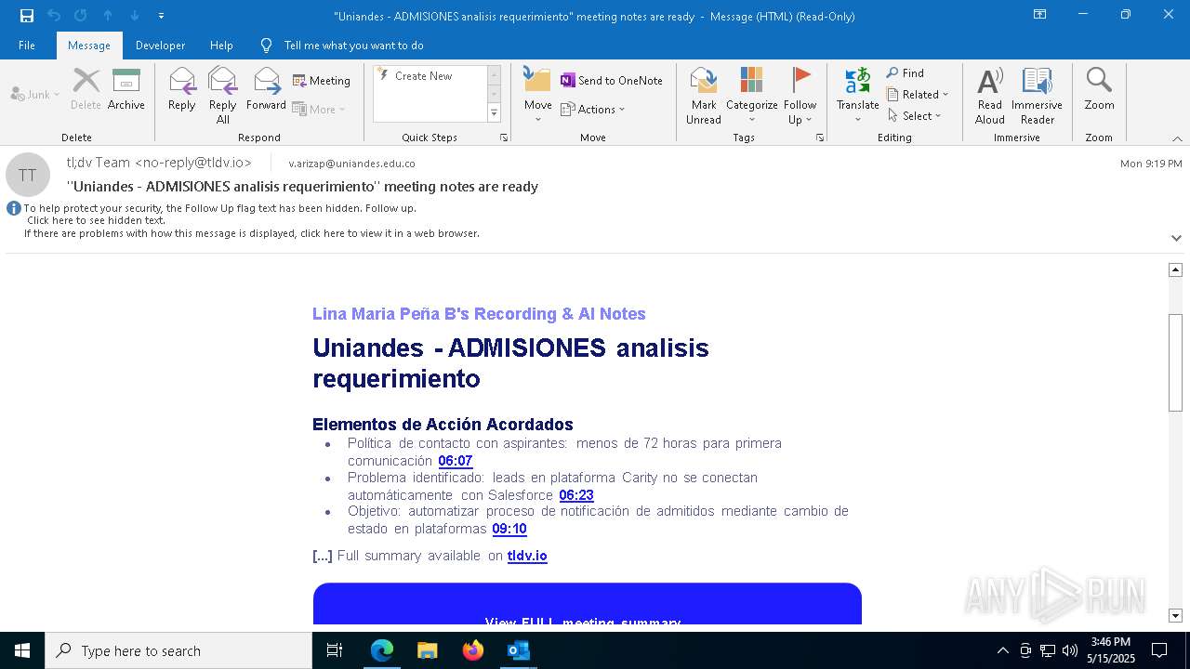Open the 06:23 timestamp link

click(576, 495)
